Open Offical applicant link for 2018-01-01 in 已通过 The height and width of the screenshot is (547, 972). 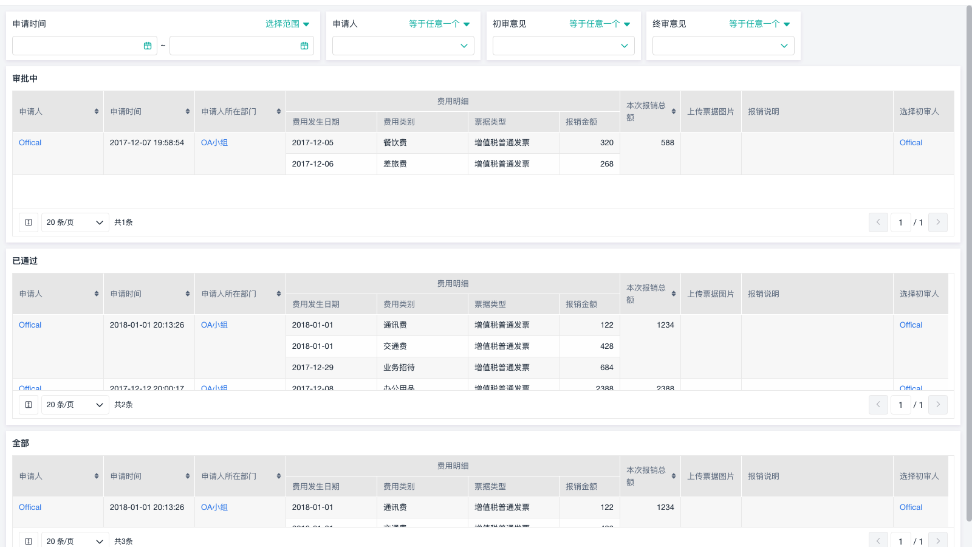coord(30,325)
